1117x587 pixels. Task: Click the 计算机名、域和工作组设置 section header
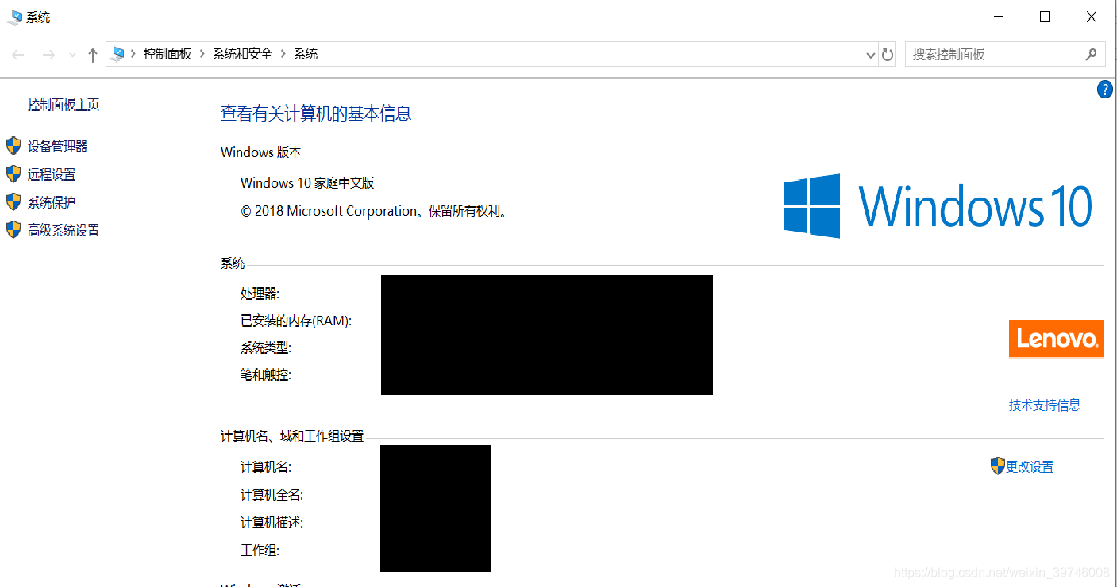tap(292, 436)
